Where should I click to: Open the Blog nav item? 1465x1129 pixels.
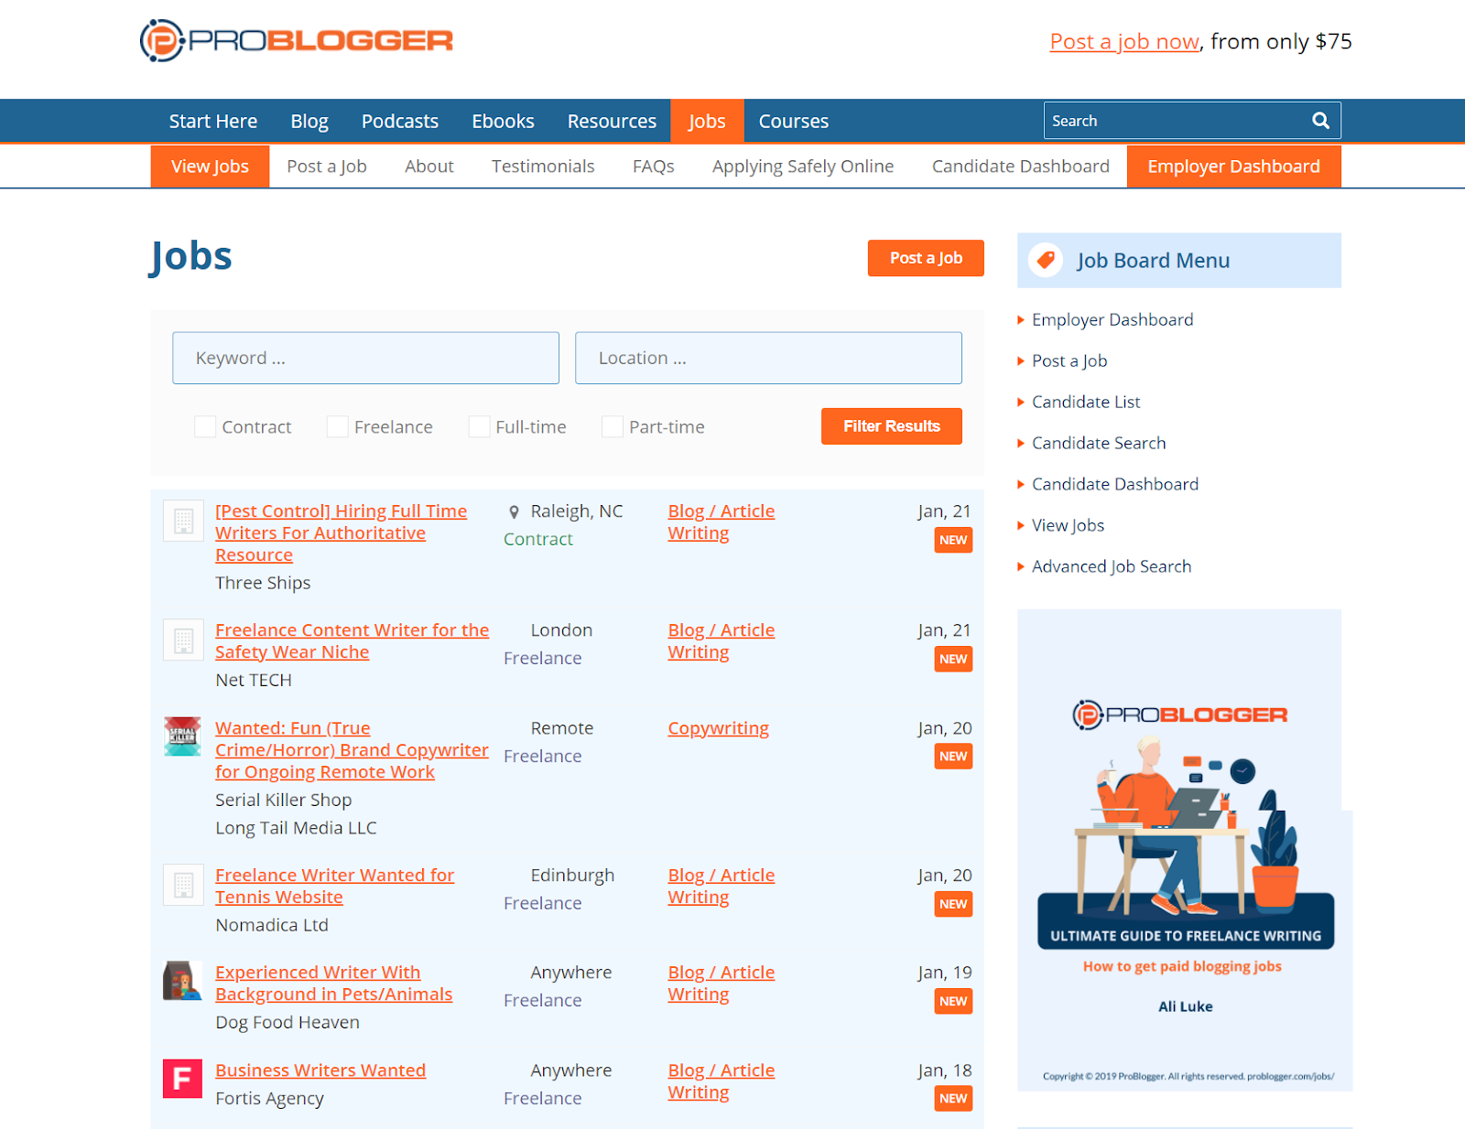tap(309, 121)
